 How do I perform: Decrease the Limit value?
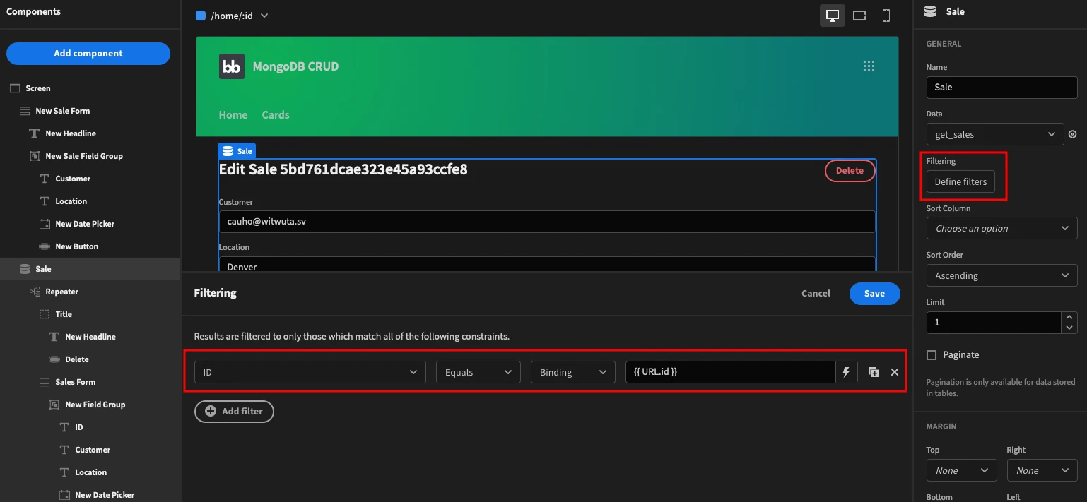(1069, 328)
